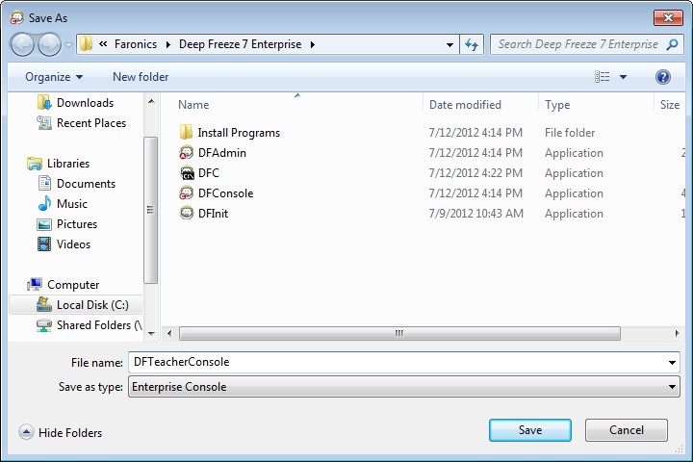Viewport: 693px width, 462px height.
Task: Click the Hide Folders button
Action: (x=61, y=432)
